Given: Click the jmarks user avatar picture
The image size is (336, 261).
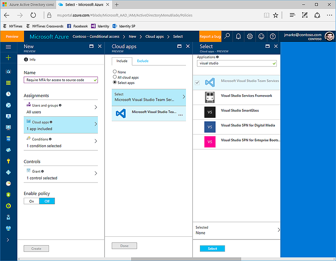Looking at the screenshot, I should coord(329,37).
